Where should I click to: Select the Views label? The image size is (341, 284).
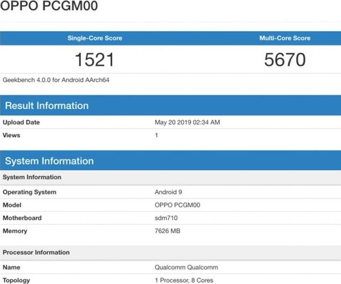[x=11, y=135]
